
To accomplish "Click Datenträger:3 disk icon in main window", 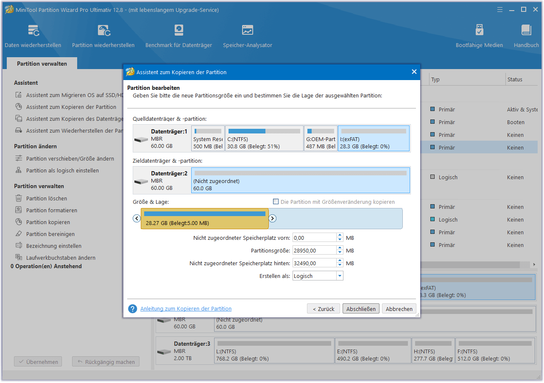I will [164, 352].
